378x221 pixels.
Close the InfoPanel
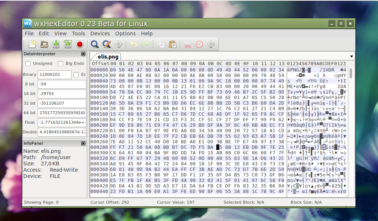83,143
